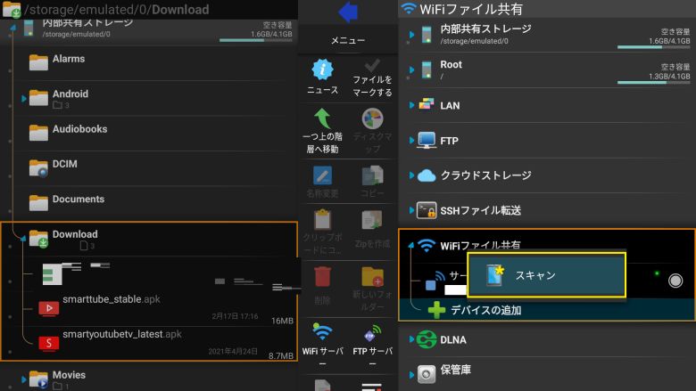Open the Download folder icon

[x=38, y=239]
